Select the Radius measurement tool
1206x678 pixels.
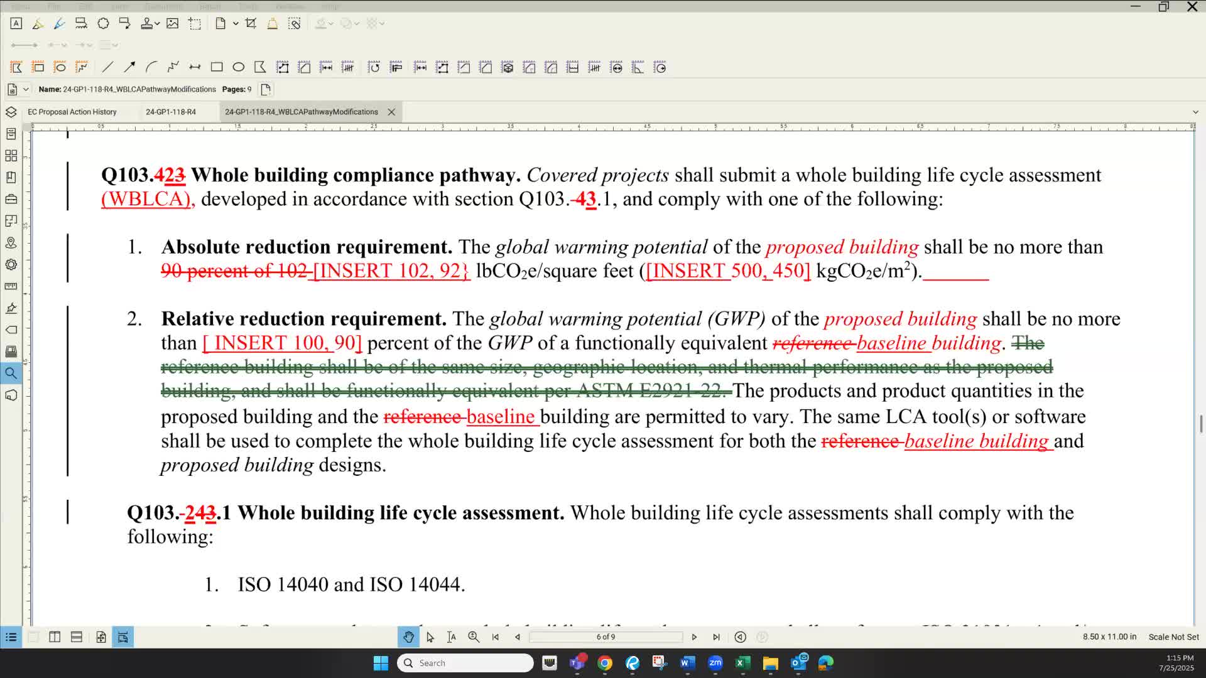point(660,67)
